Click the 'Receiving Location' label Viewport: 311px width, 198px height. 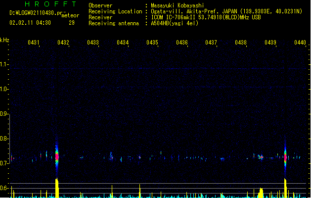(x=115, y=11)
